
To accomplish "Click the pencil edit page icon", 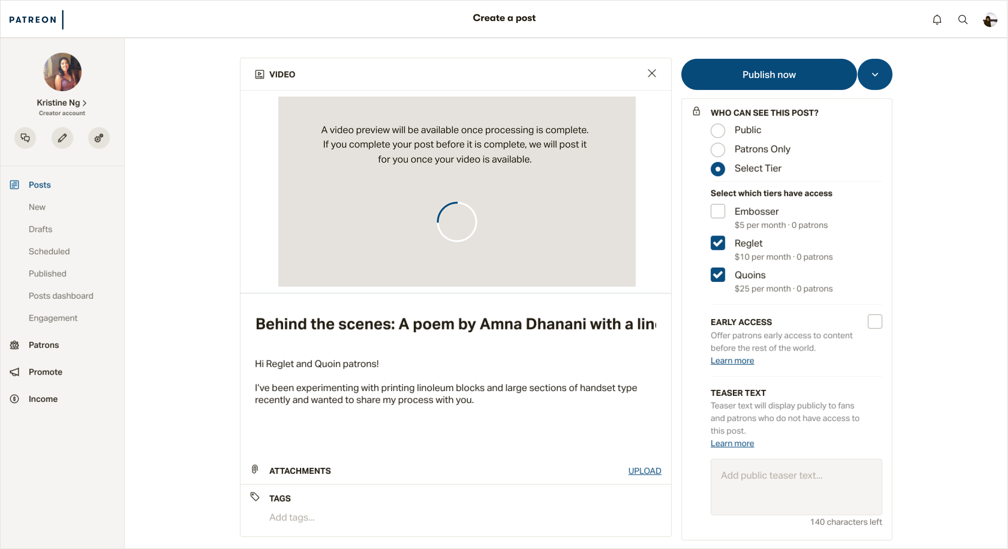I will (62, 138).
